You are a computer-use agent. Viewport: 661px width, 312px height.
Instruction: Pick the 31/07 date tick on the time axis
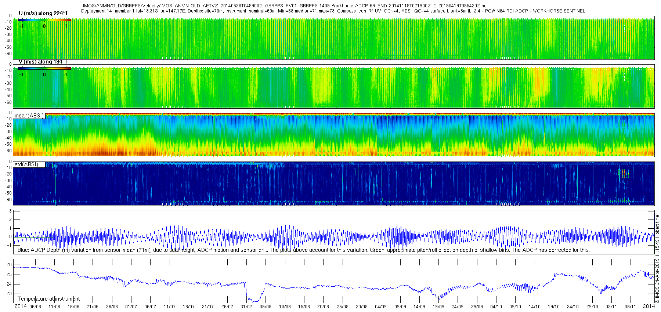pyautogui.click(x=246, y=307)
